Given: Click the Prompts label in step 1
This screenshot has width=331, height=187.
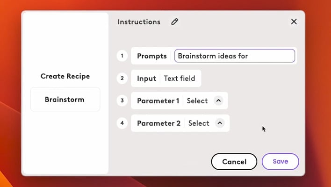Looking at the screenshot, I should click(151, 56).
